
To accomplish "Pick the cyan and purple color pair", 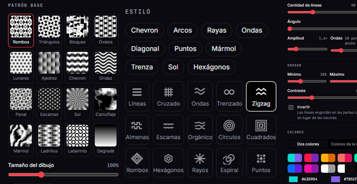I will coord(295,158).
